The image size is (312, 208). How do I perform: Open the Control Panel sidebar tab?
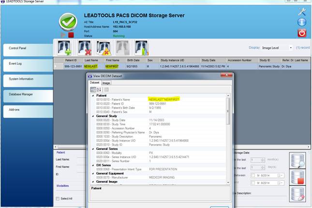[x=28, y=50]
